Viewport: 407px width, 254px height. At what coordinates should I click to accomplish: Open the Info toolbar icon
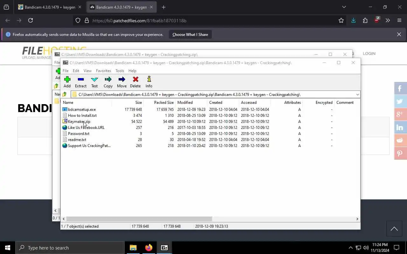click(149, 79)
